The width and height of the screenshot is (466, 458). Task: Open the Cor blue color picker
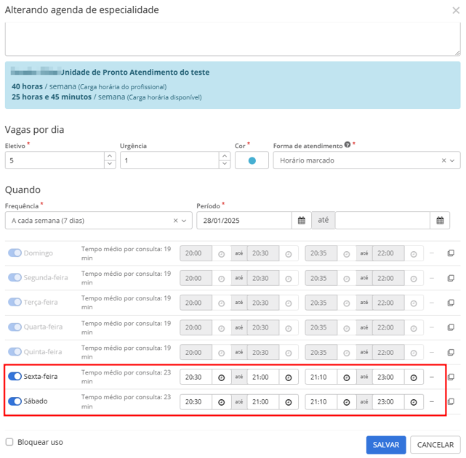click(252, 160)
